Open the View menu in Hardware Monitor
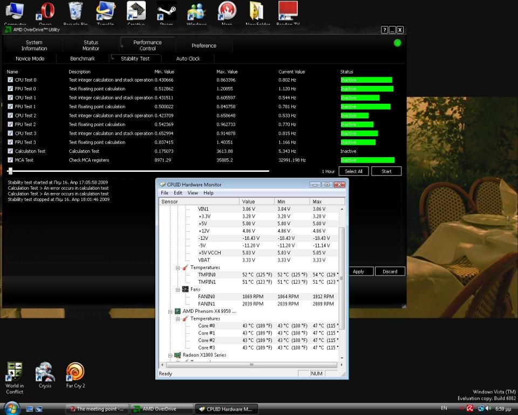518x415 pixels. [x=193, y=192]
